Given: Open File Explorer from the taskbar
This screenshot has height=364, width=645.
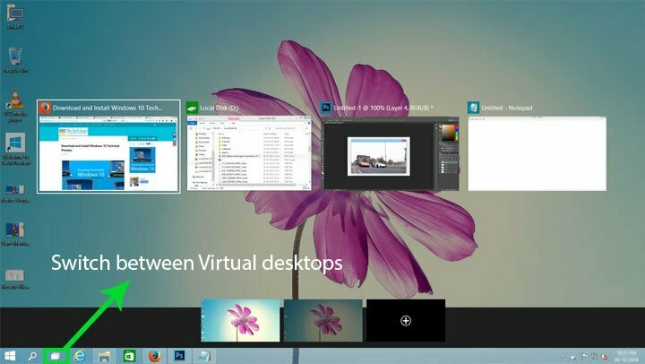Looking at the screenshot, I should pyautogui.click(x=104, y=356).
